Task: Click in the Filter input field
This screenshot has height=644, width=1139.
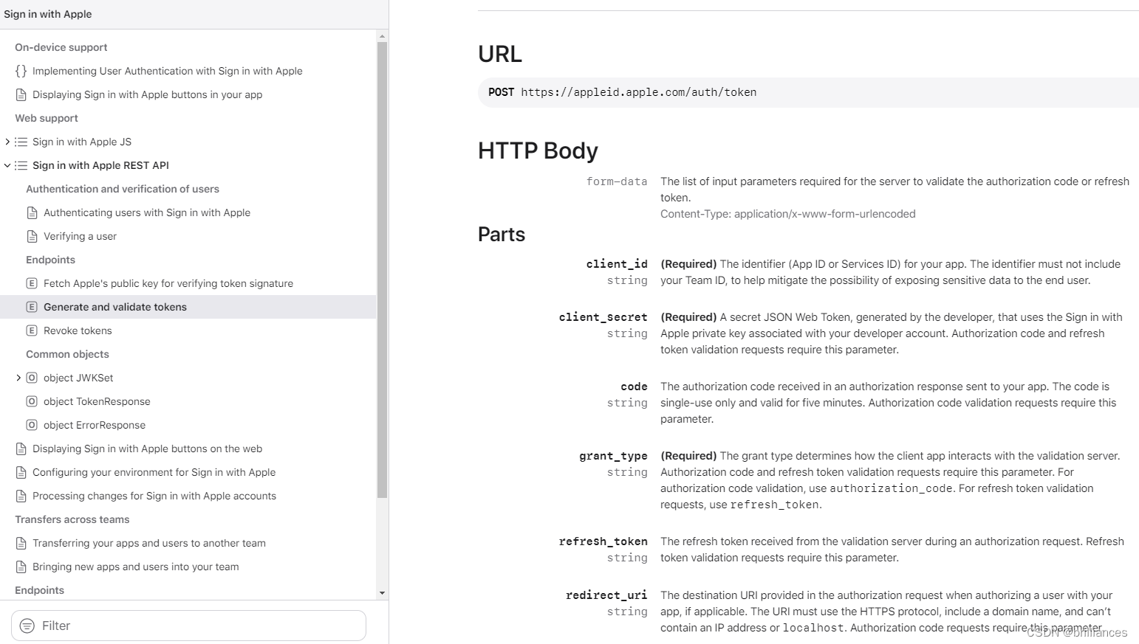Action: click(188, 626)
